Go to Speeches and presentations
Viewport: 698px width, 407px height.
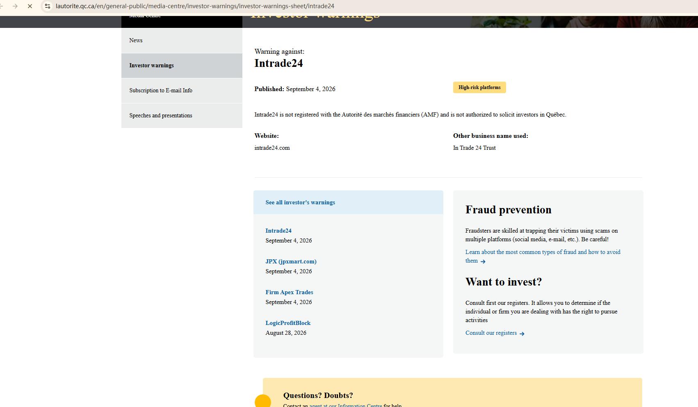pos(182,115)
